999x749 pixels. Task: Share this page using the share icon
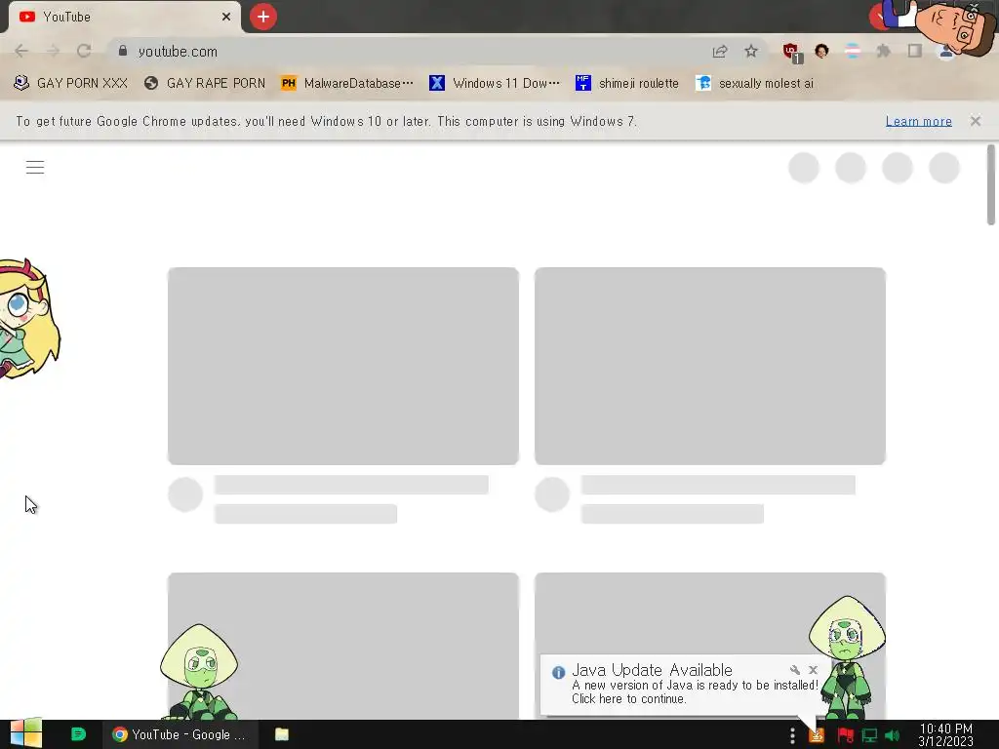click(720, 51)
